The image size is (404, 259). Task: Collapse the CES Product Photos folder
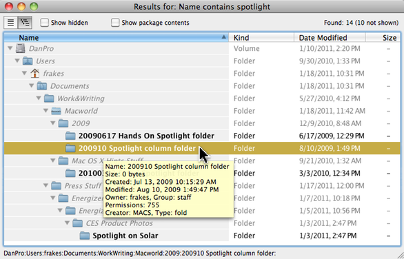coord(68,223)
